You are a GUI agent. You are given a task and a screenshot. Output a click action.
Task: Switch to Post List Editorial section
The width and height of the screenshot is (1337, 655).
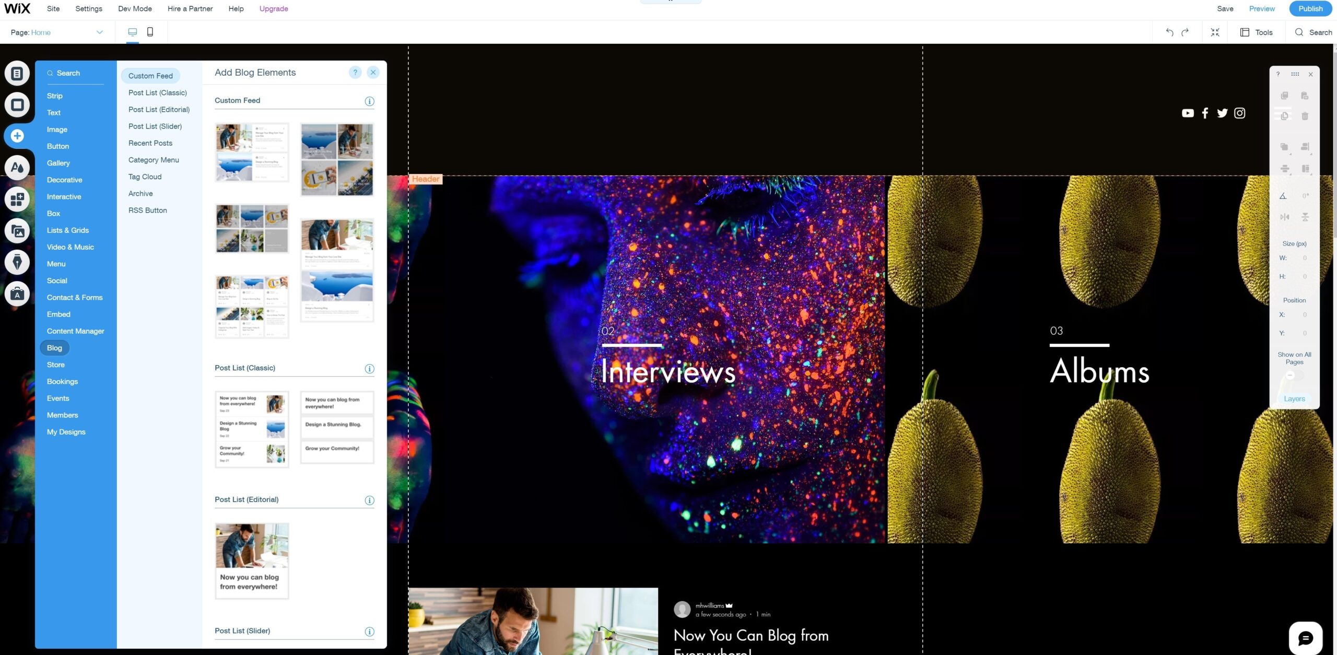point(159,109)
